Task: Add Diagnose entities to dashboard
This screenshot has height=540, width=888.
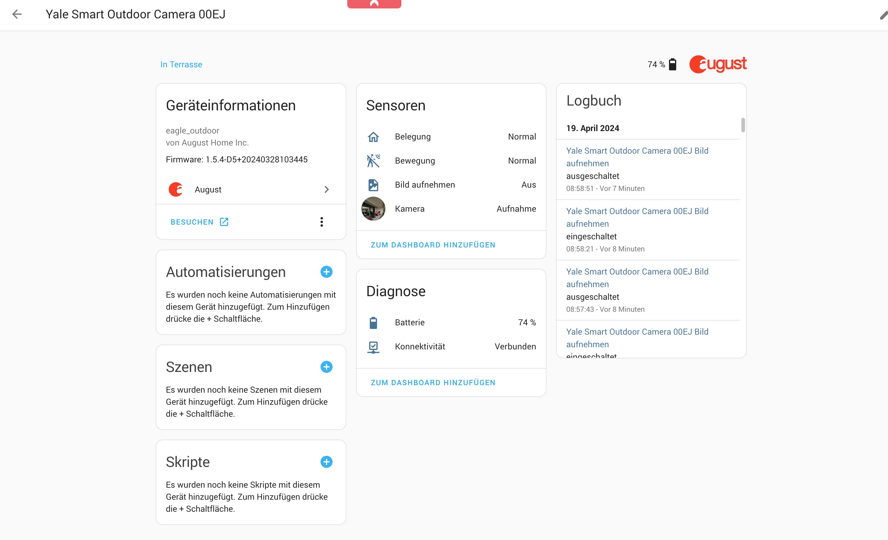Action: tap(433, 383)
